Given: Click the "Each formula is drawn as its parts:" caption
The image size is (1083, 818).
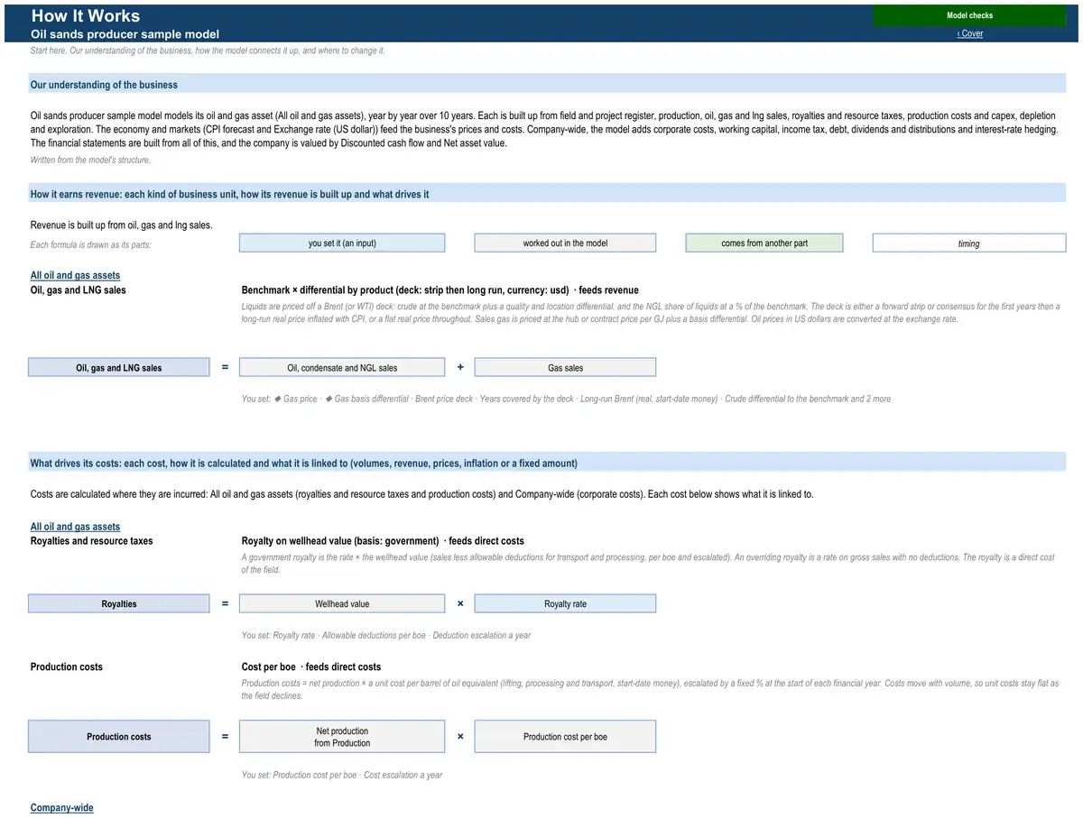Looking at the screenshot, I should [91, 245].
